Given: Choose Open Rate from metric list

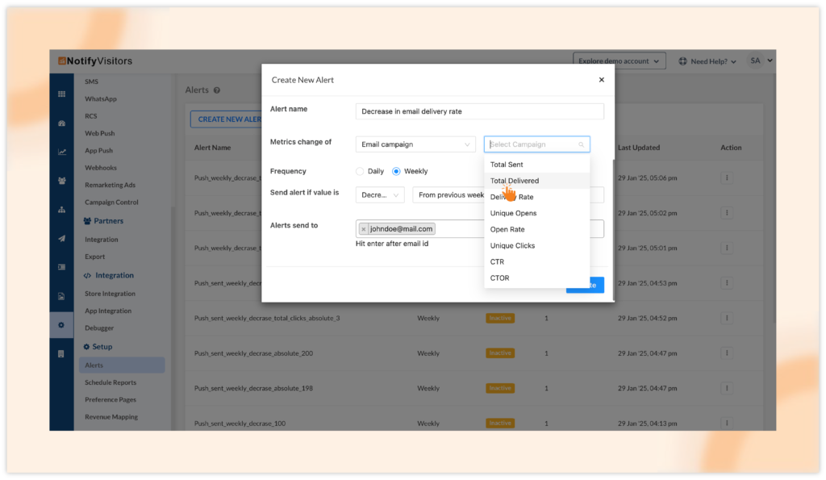Looking at the screenshot, I should click(536, 229).
